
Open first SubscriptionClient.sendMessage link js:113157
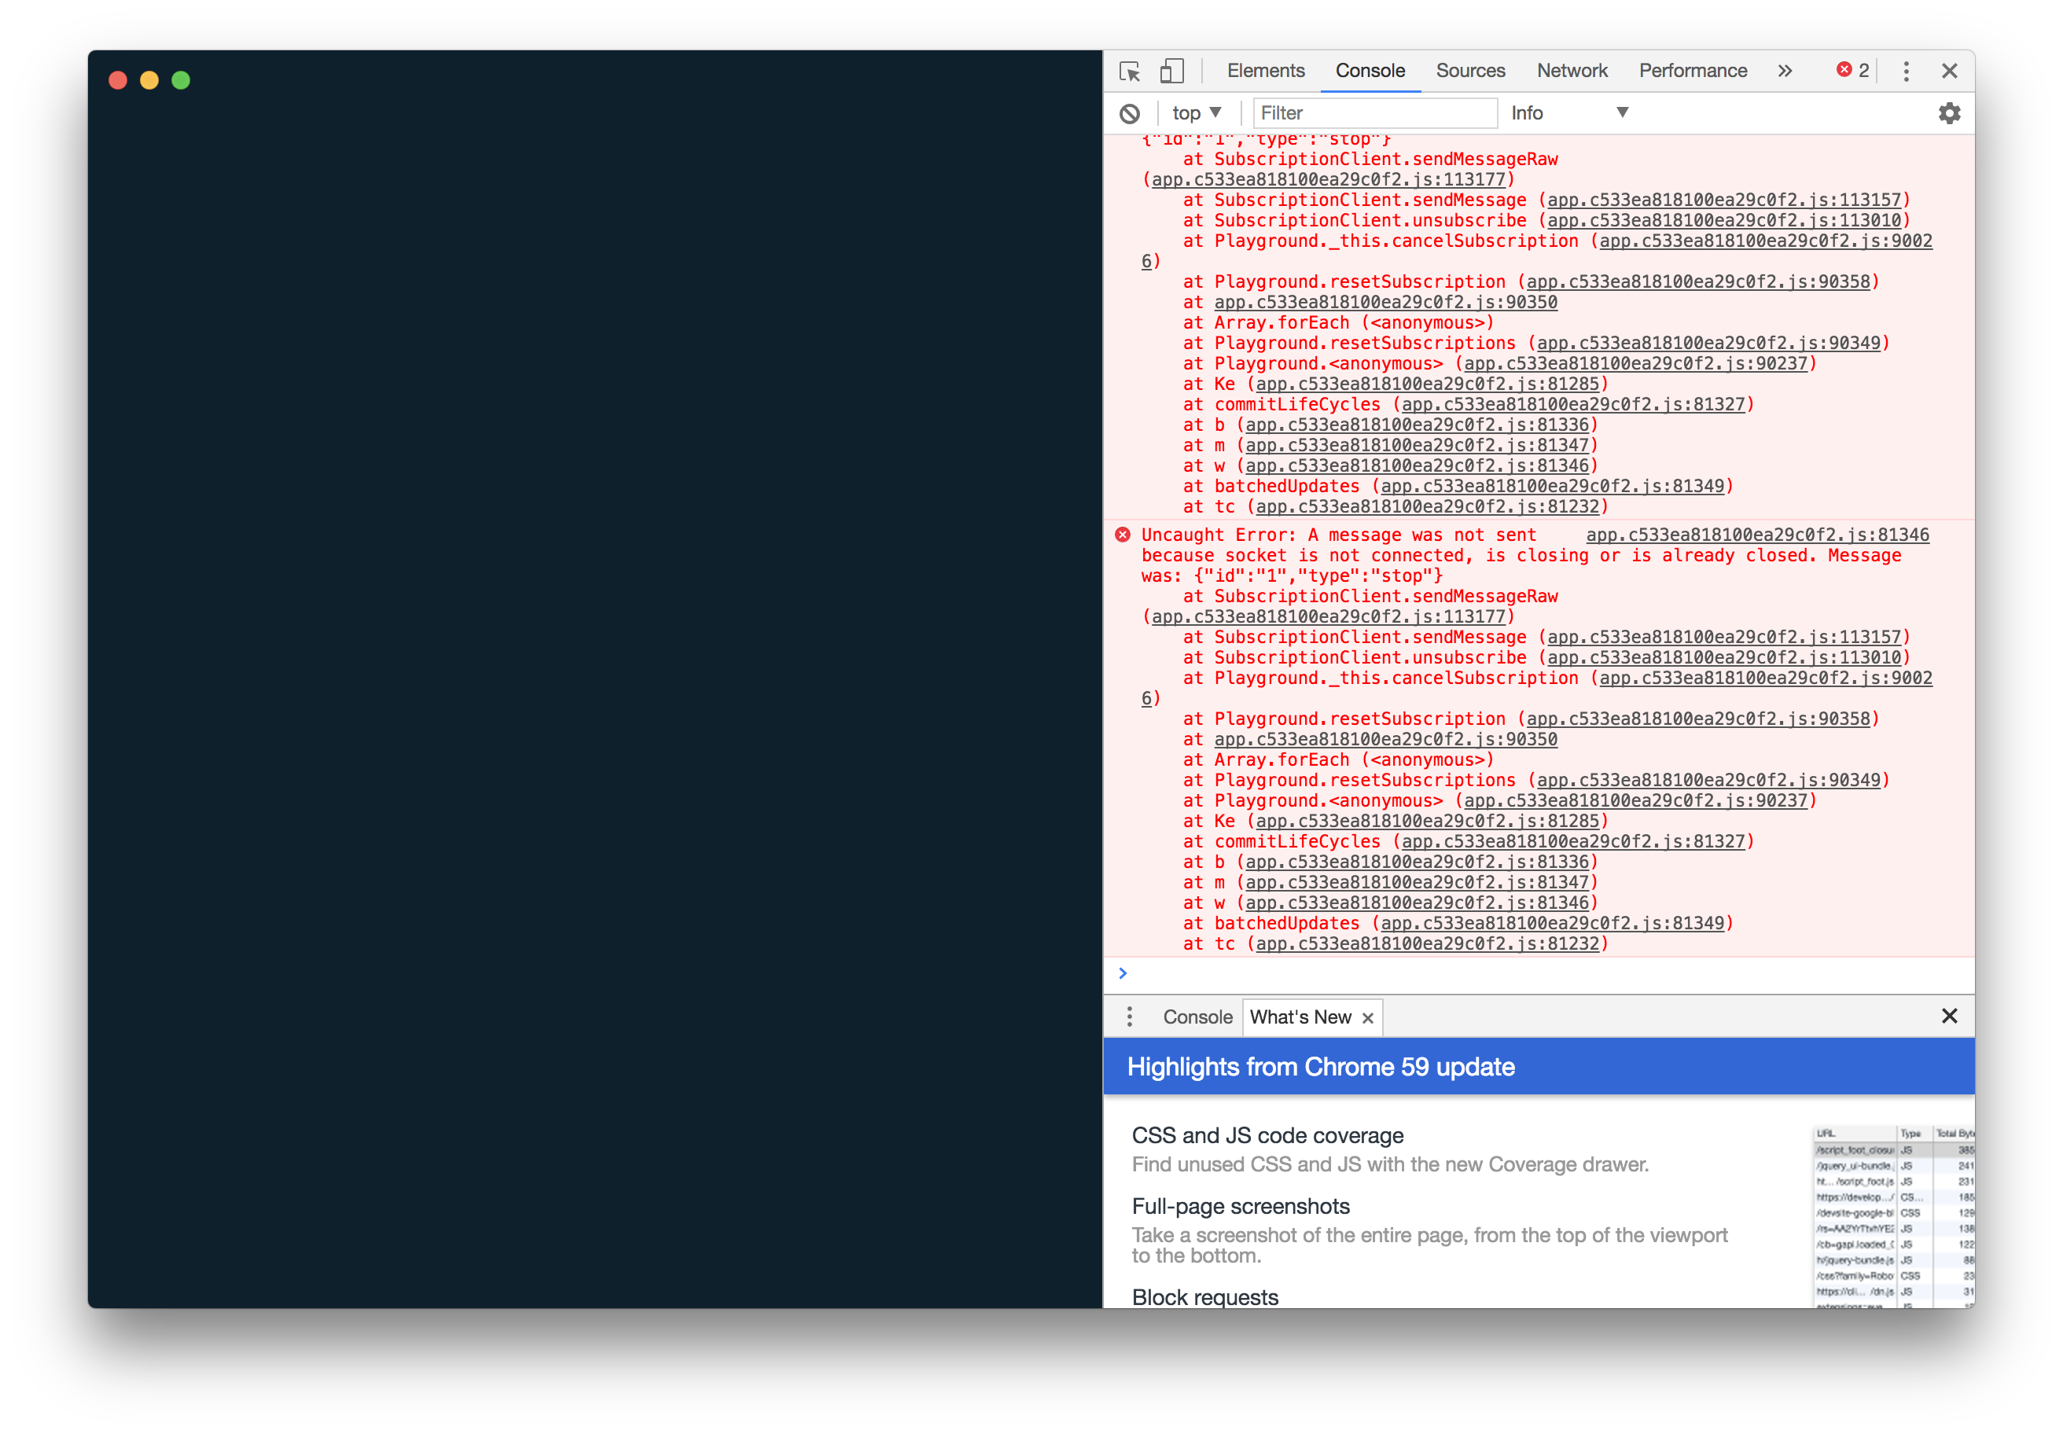tap(1723, 200)
